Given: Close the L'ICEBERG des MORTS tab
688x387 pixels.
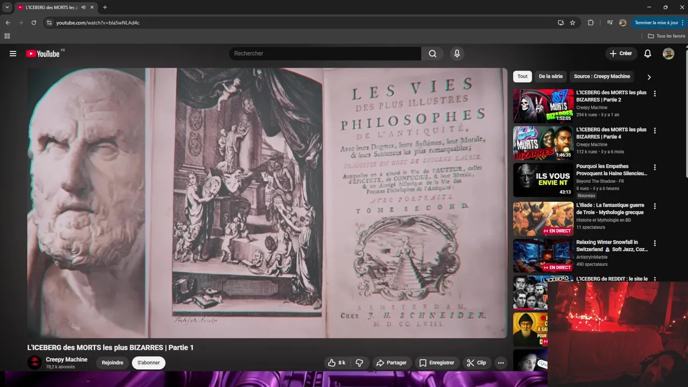Looking at the screenshot, I should click(x=92, y=8).
